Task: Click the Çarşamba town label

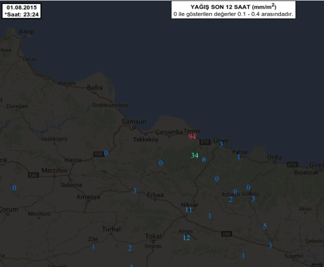Action: (x=169, y=132)
